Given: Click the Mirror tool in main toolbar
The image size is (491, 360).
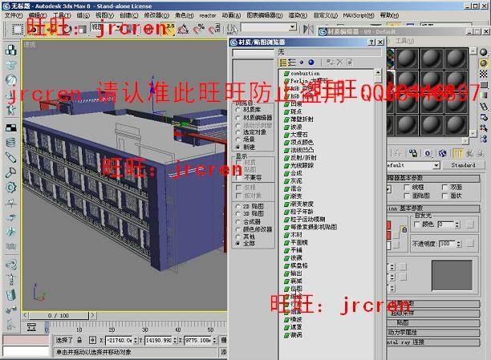Looking at the screenshot, I should click(x=308, y=29).
